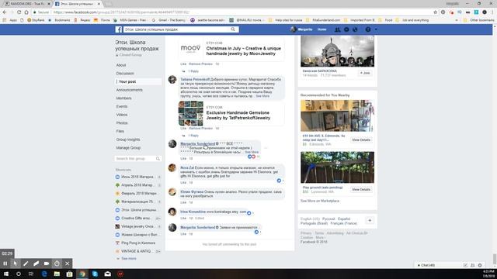The height and width of the screenshot is (279, 497).
Task: Go to browser home page icon
Action: pyautogui.click(x=26, y=12)
